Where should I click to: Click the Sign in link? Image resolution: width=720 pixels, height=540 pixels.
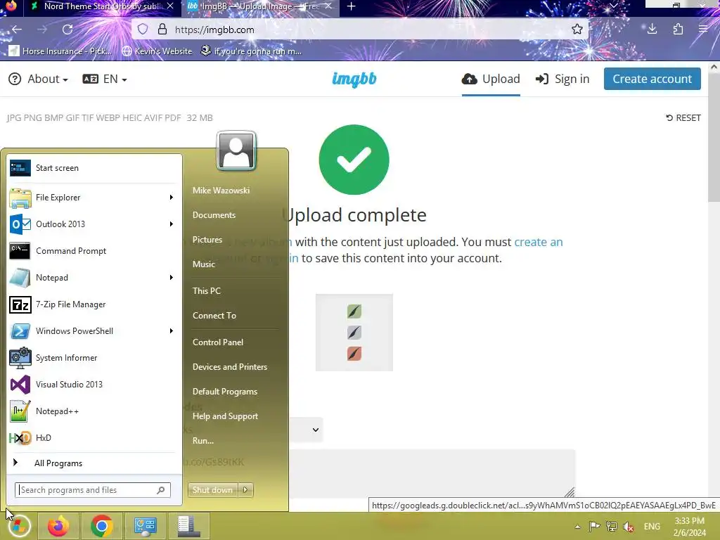click(x=562, y=79)
